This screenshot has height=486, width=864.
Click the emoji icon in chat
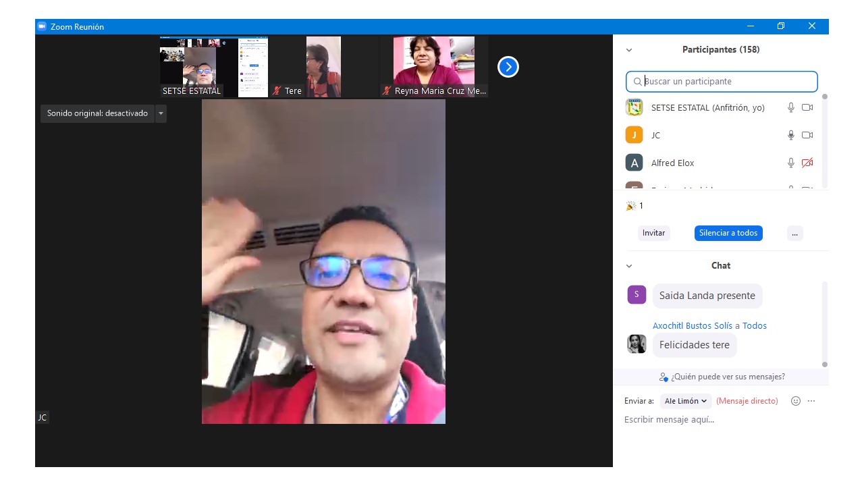(795, 401)
